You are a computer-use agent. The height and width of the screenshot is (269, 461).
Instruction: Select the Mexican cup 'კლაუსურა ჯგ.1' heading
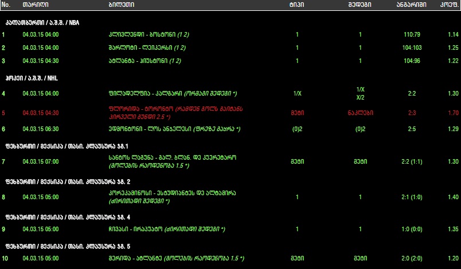tap(67, 146)
